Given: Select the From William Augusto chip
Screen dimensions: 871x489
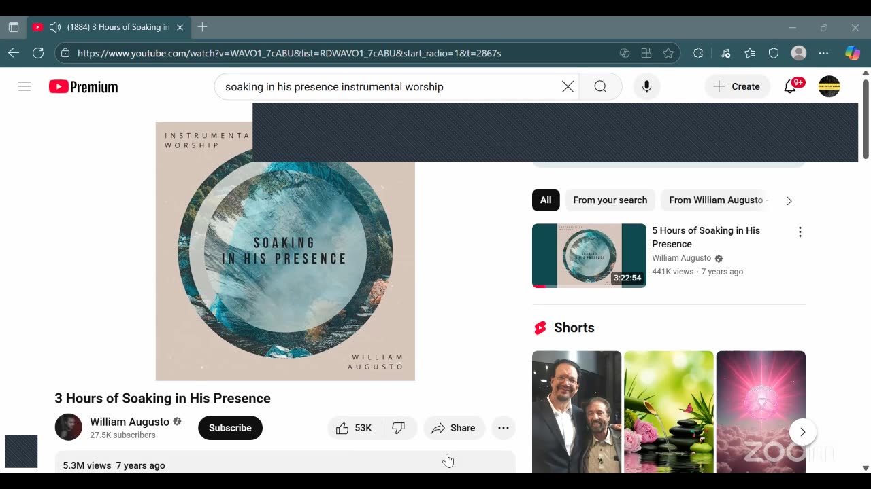Looking at the screenshot, I should (x=716, y=200).
